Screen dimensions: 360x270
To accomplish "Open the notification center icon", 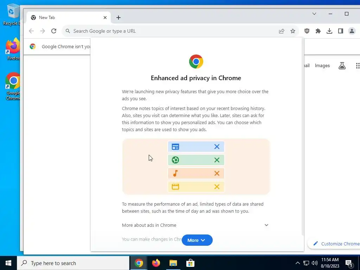I will point(349,263).
